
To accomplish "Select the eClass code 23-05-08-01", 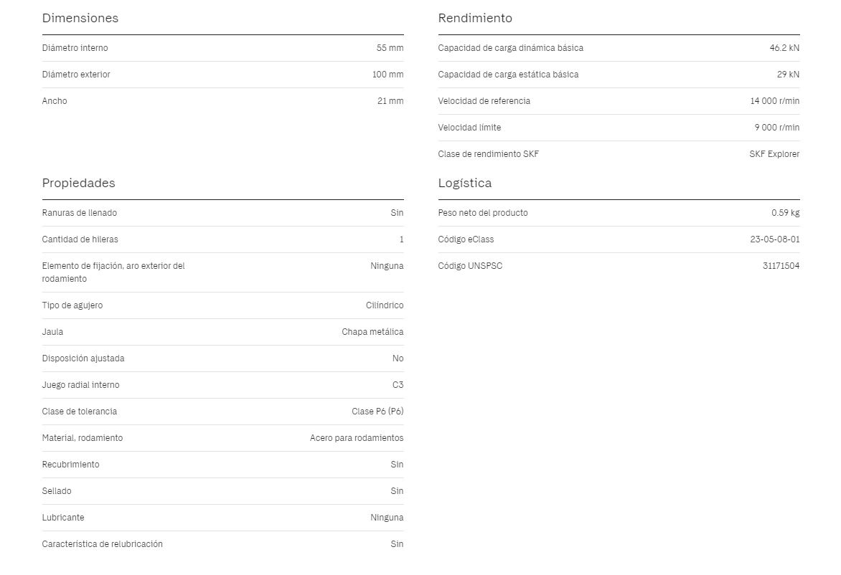I will point(774,239).
